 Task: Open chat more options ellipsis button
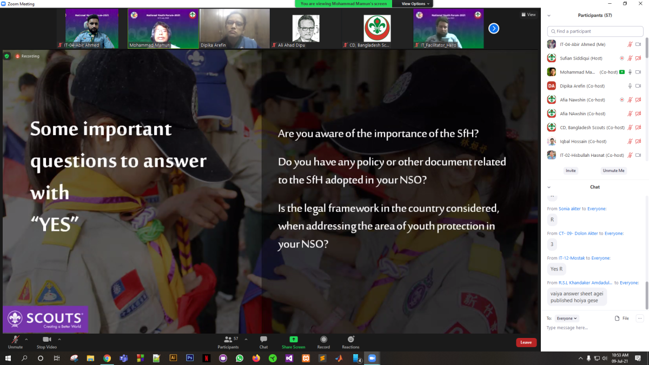640,318
